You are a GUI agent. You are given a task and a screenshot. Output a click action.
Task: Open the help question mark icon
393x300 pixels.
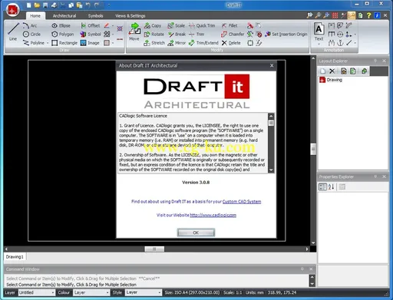pos(368,15)
